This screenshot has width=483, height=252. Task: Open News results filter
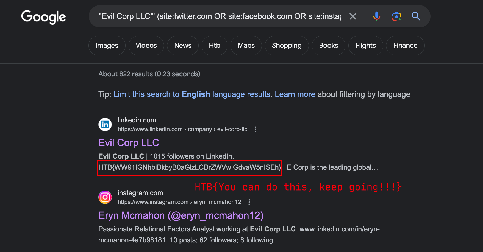pyautogui.click(x=183, y=46)
